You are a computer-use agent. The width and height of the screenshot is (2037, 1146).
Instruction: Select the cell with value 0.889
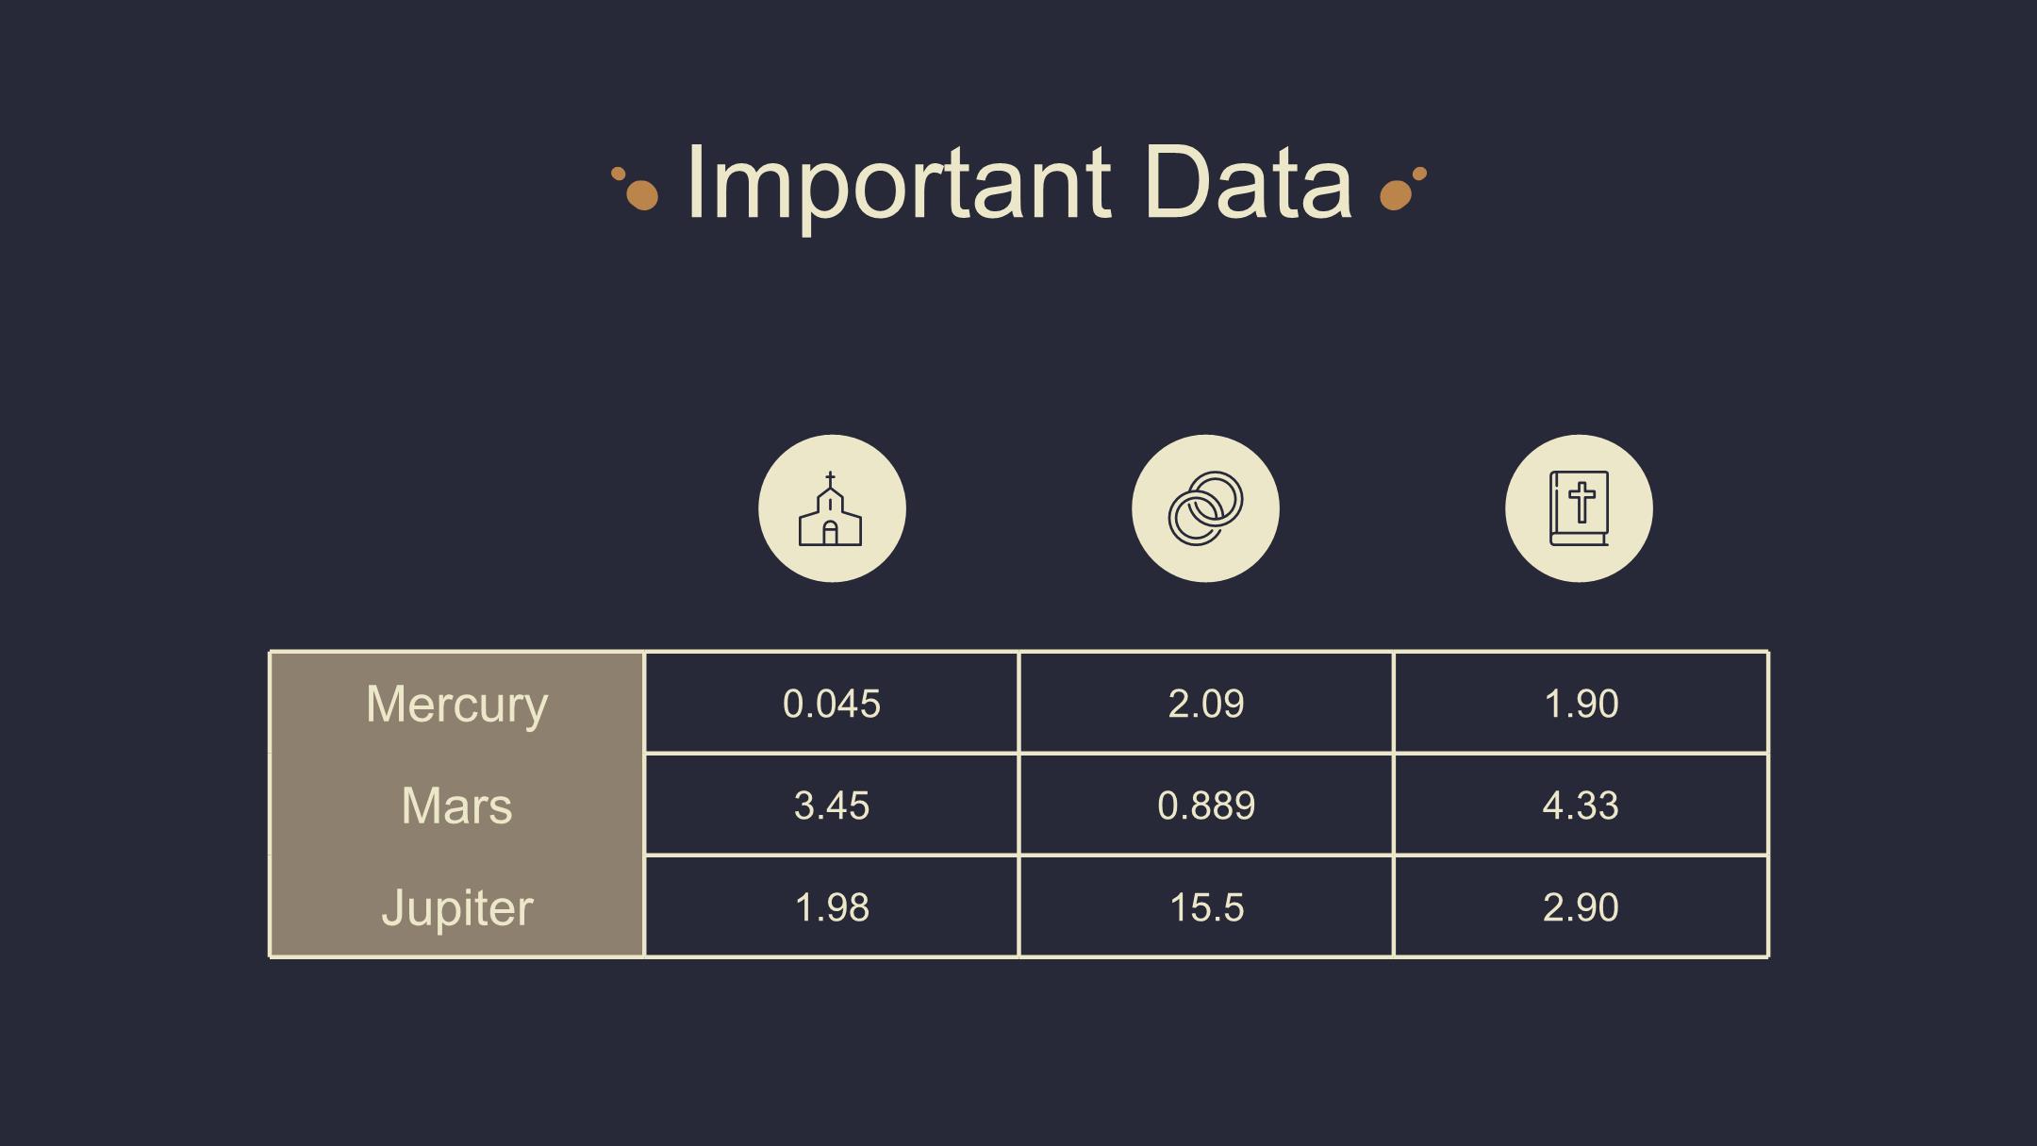[x=1205, y=805]
